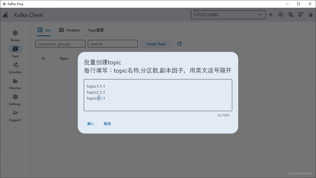Click the 批量创建topic dialog title
The height and width of the screenshot is (178, 316).
103,62
